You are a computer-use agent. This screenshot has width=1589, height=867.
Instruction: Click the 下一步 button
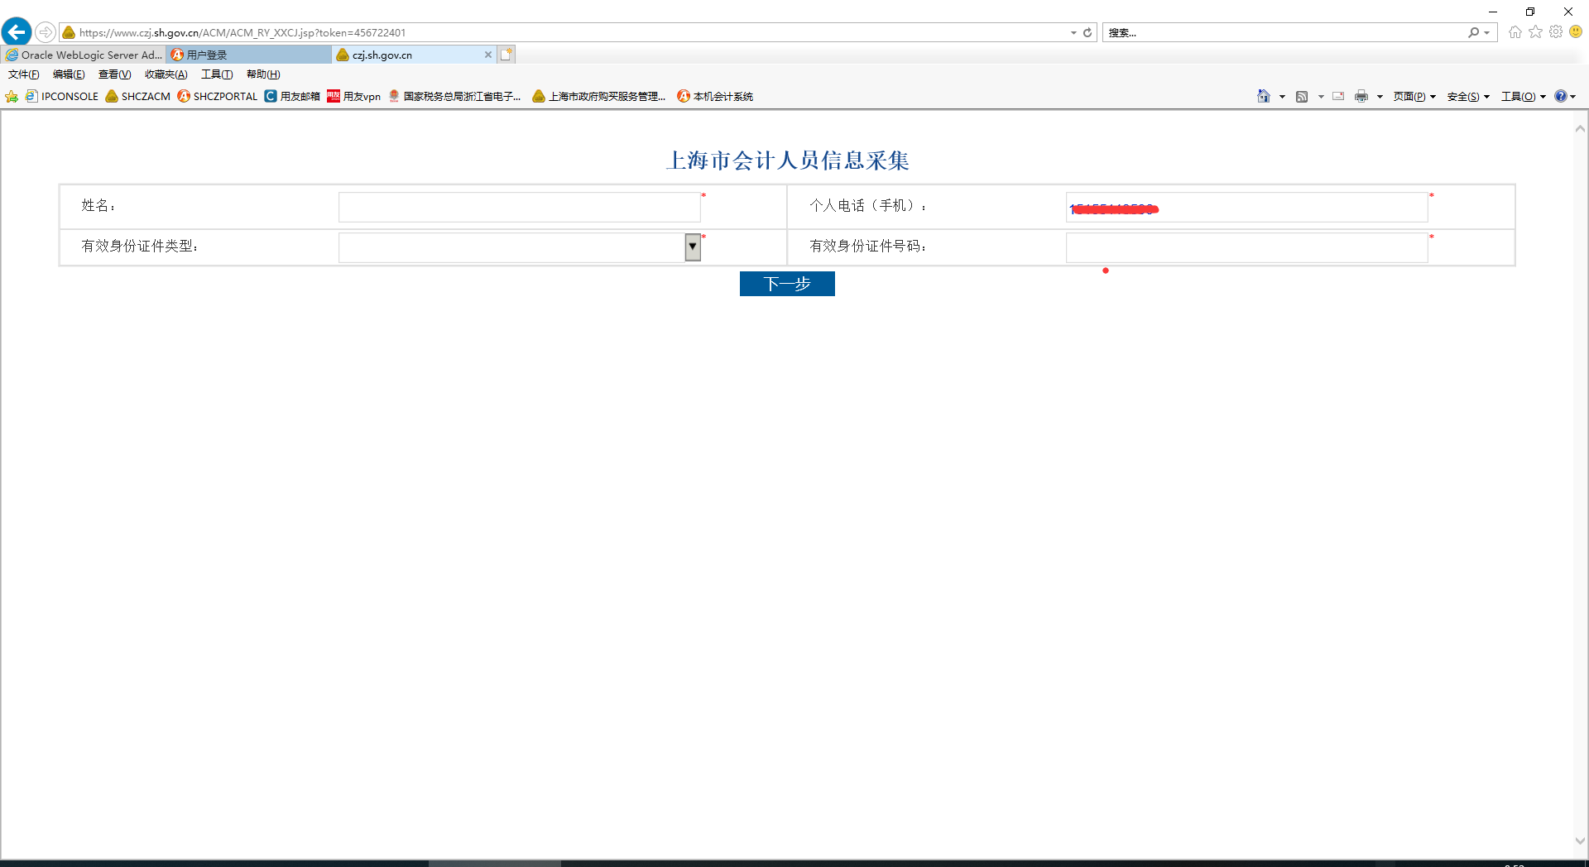click(787, 284)
